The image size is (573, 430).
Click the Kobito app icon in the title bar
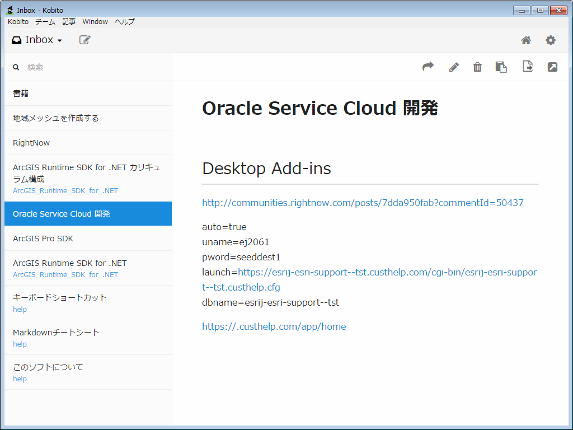pos(10,10)
